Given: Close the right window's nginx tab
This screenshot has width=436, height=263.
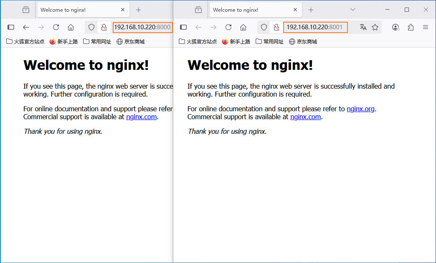Looking at the screenshot, I should pyautogui.click(x=295, y=10).
